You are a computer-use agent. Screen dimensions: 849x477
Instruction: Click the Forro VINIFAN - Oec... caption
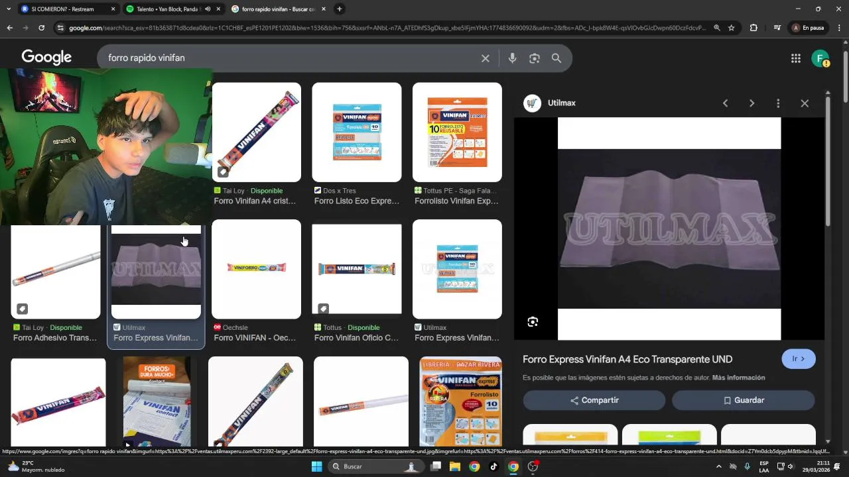pos(255,338)
